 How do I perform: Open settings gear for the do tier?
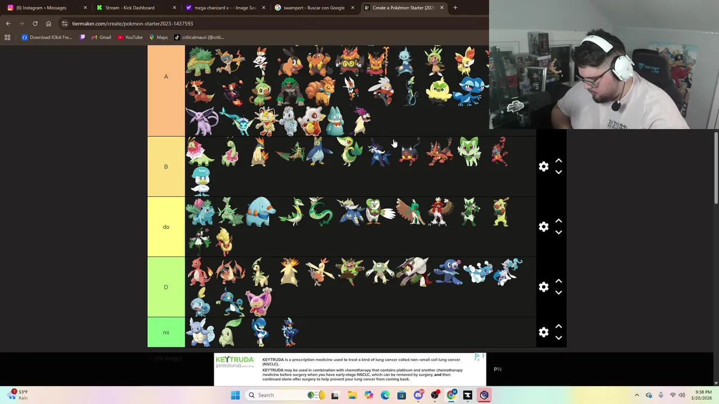coord(543,227)
